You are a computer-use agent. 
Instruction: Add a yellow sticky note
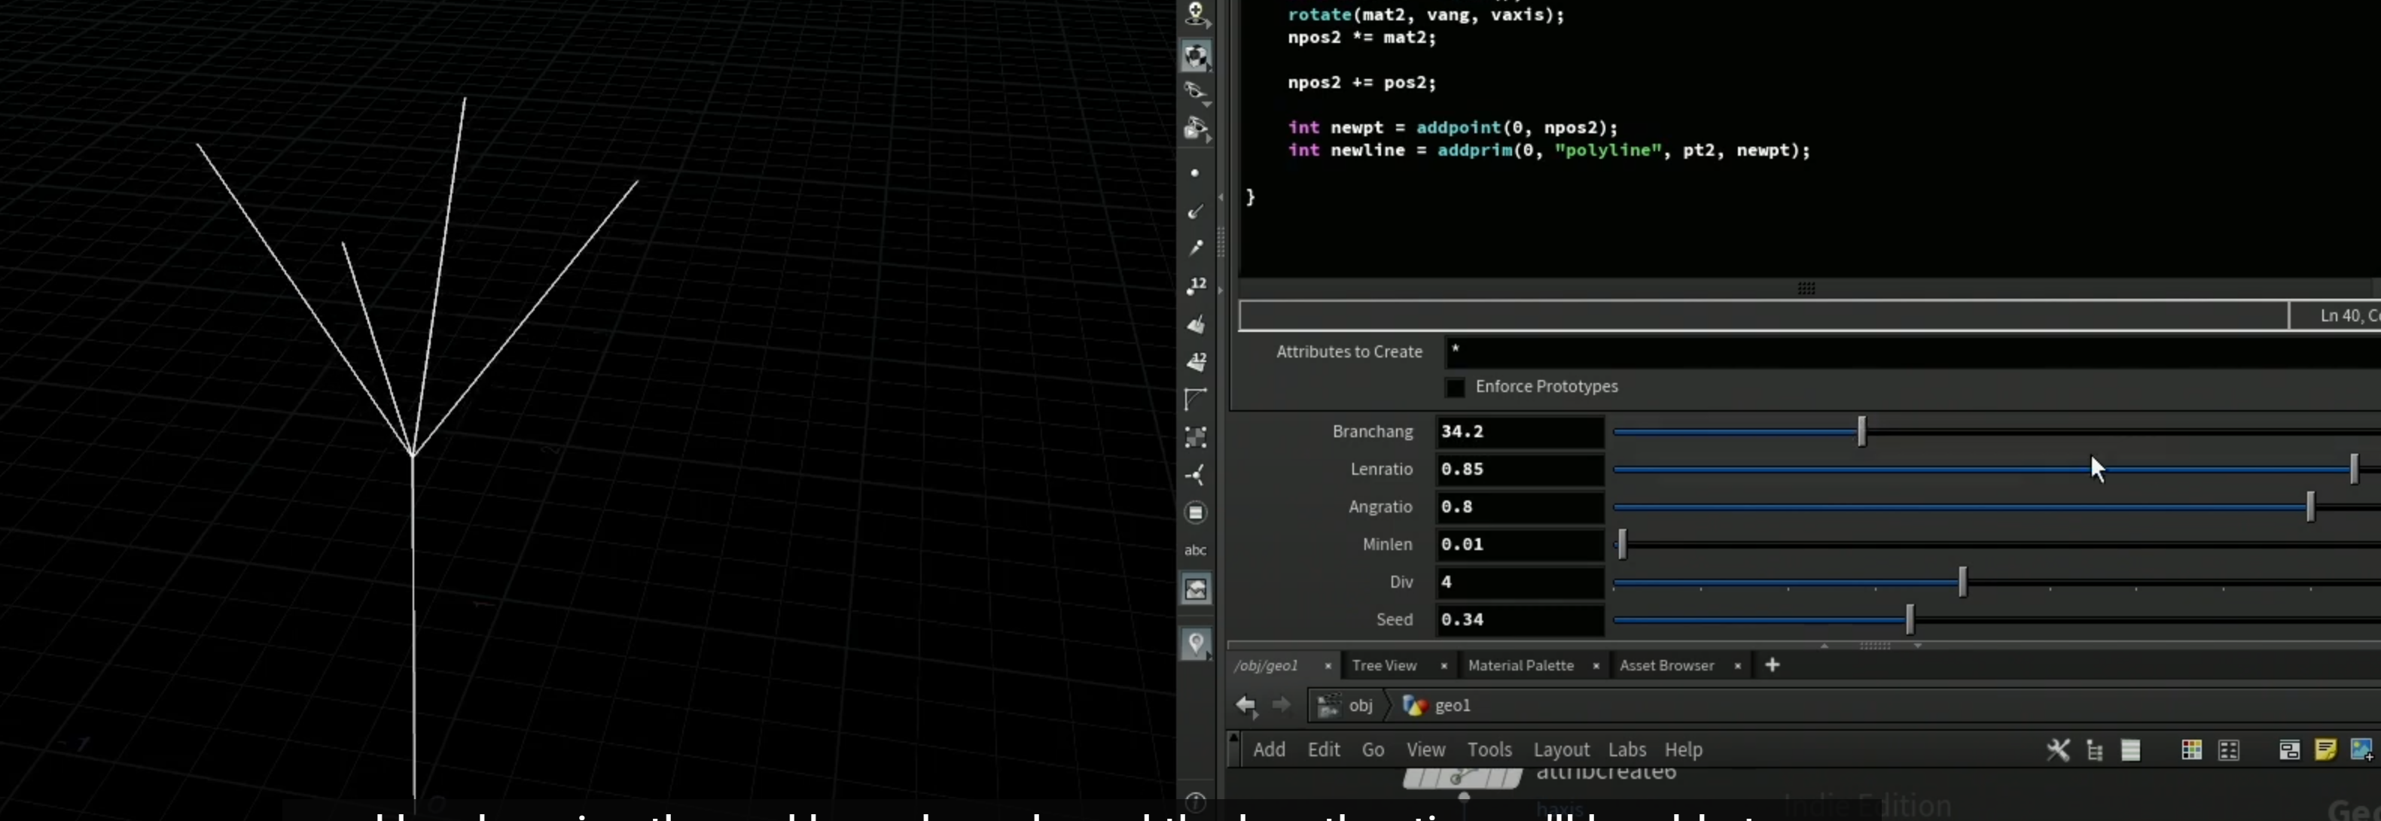click(x=2325, y=749)
